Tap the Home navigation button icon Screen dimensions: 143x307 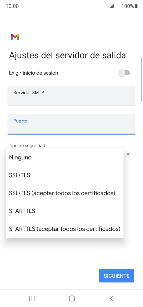(x=72, y=298)
